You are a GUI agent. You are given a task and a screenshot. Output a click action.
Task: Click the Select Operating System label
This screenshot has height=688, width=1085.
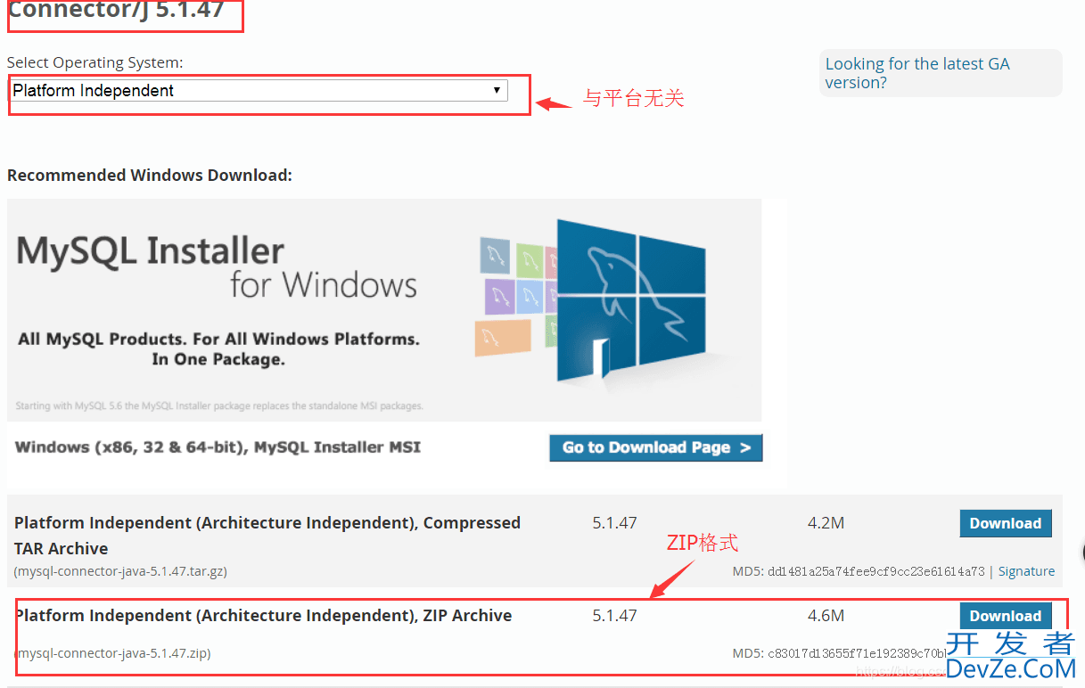click(95, 62)
